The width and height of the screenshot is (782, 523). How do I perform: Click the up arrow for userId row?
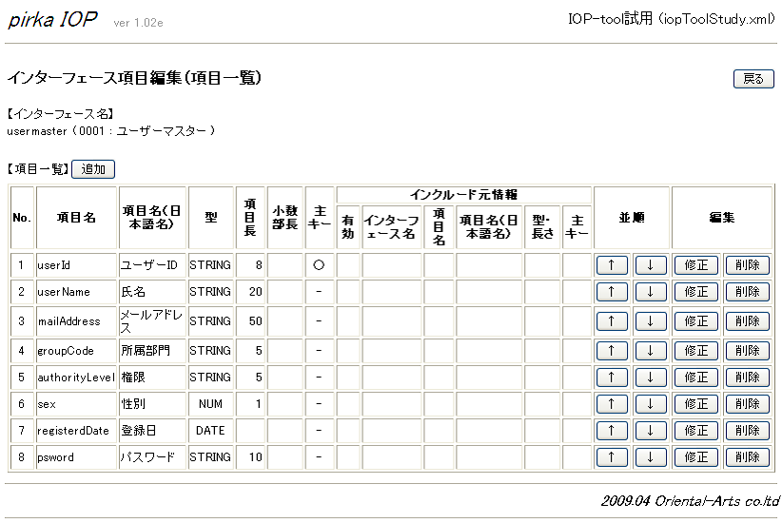point(612,265)
